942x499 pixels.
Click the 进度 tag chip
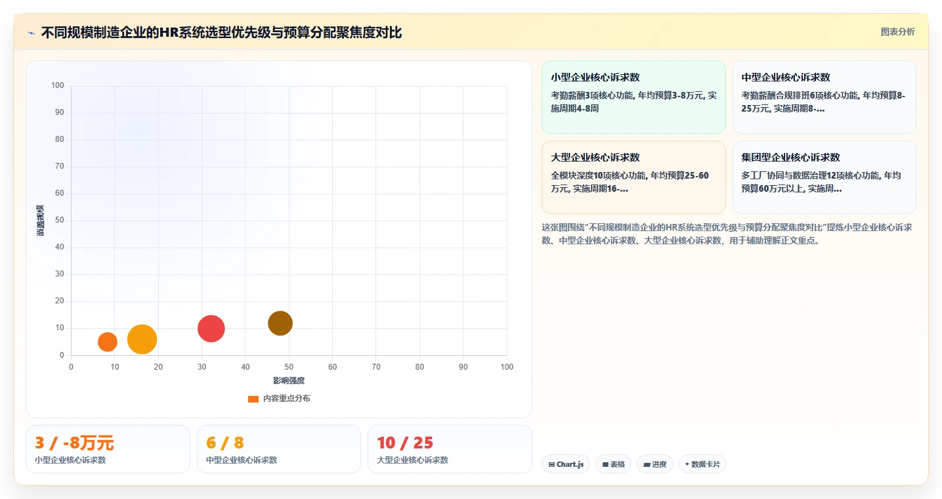point(655,464)
